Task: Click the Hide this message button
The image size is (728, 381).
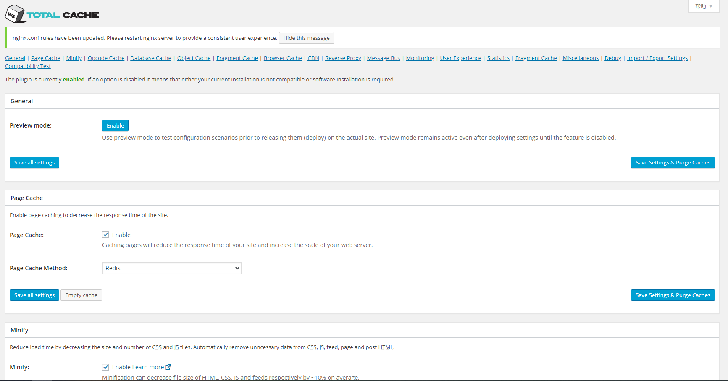Action: 306,38
